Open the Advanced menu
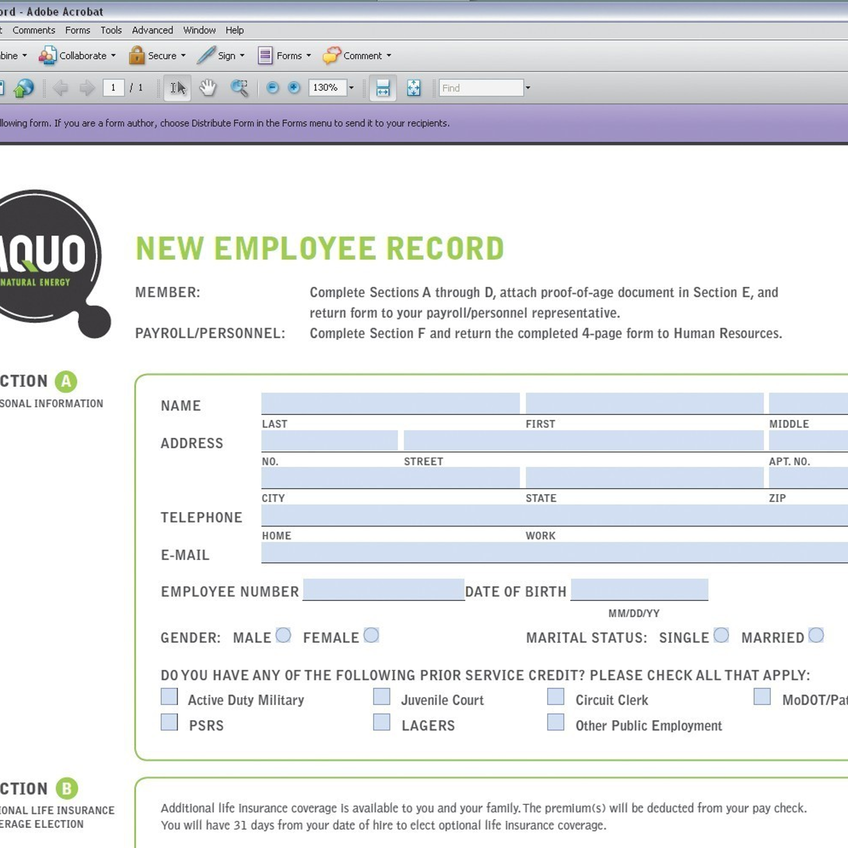This screenshot has height=848, width=848. coord(152,30)
